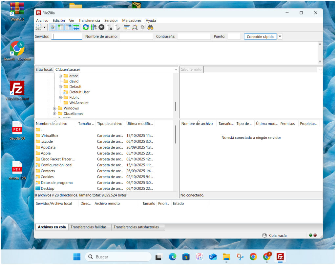This screenshot has height=265, width=336.
Task: Open the Transferencia menu
Action: (x=89, y=20)
